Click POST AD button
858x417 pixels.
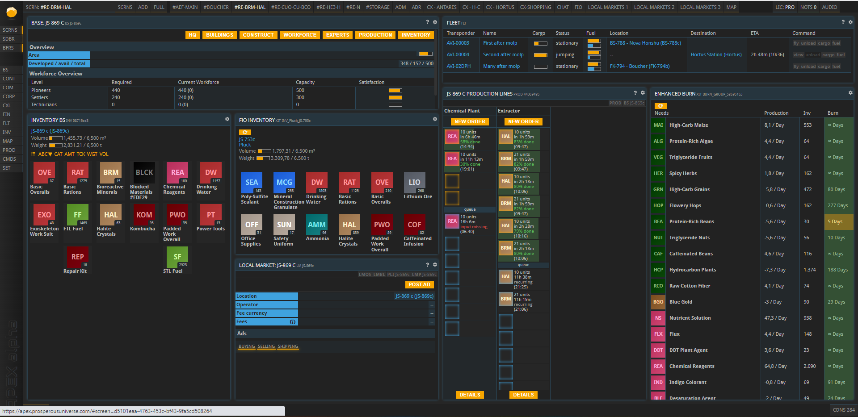click(x=419, y=284)
